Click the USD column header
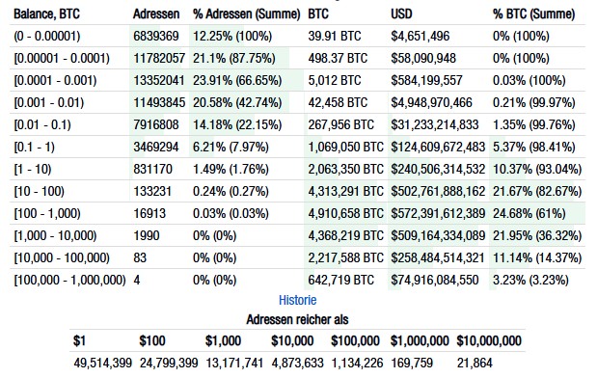 [x=401, y=14]
